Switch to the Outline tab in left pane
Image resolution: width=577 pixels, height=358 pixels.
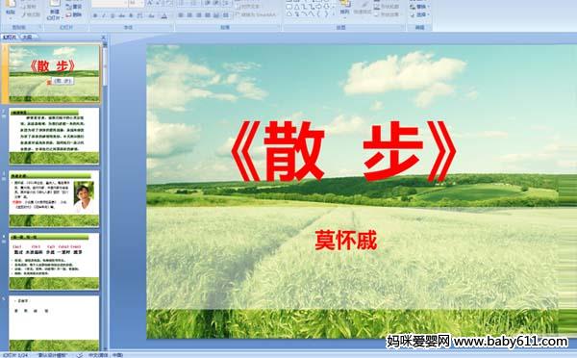click(x=27, y=37)
